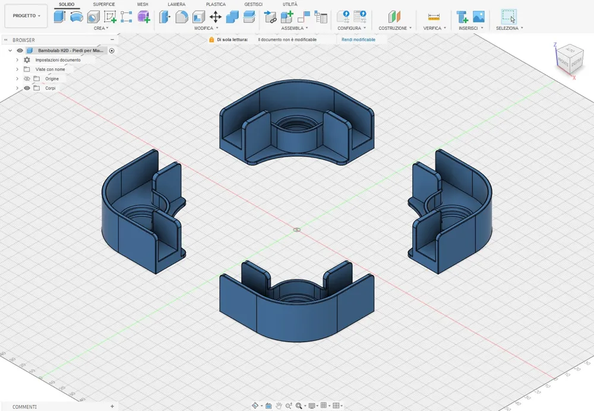Open the CREA dropdown menu
This screenshot has height=411, width=594.
[x=101, y=28]
